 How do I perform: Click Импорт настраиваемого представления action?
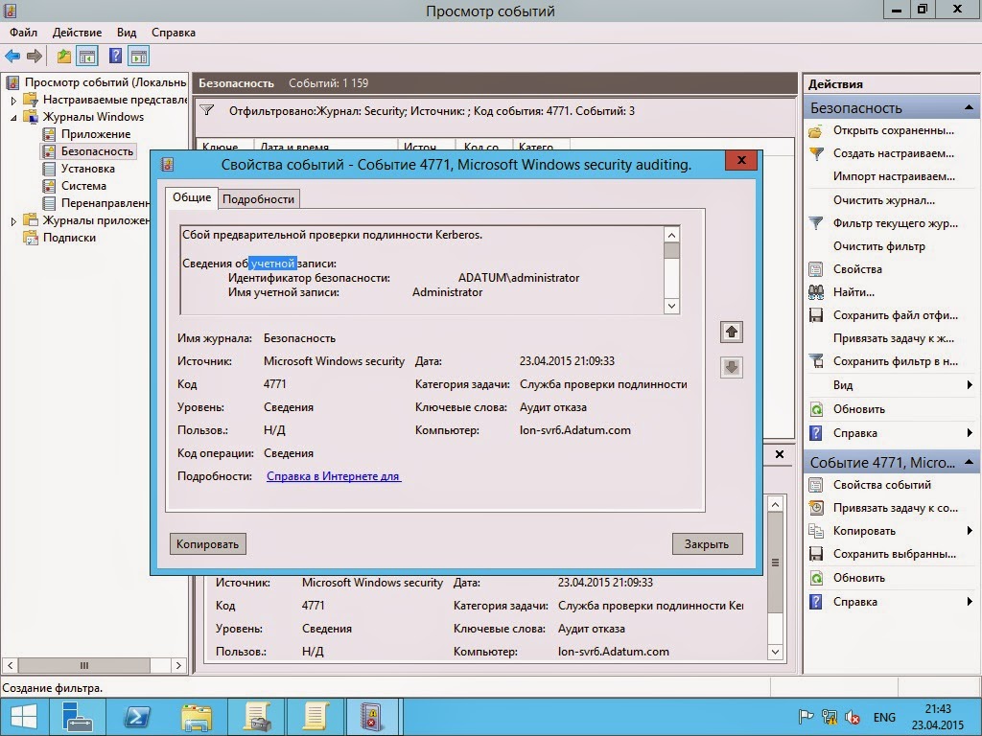[x=894, y=176]
